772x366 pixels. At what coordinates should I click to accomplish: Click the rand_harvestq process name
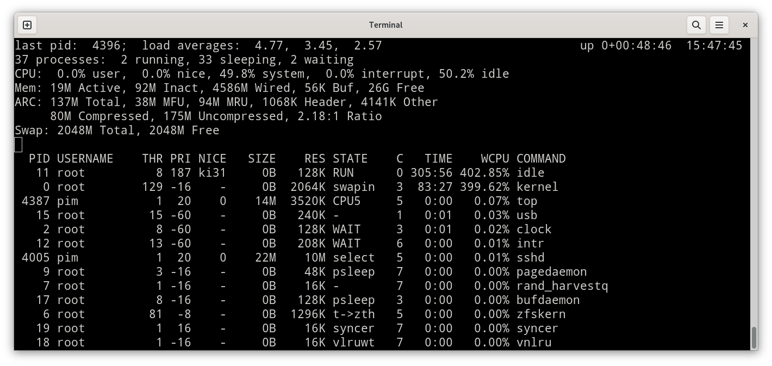562,286
